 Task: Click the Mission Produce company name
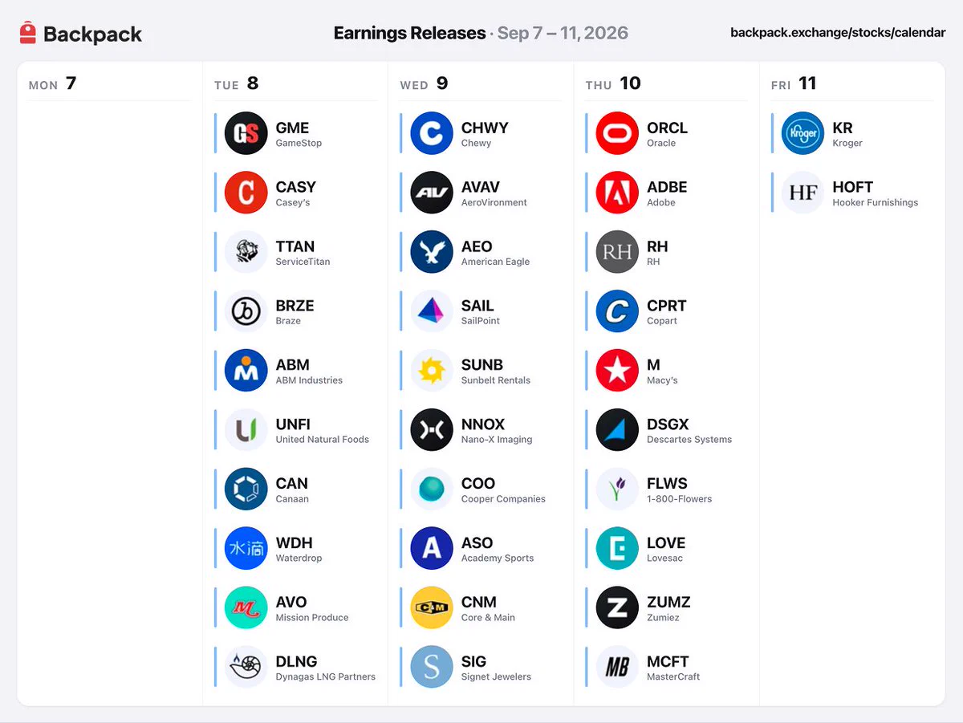[x=312, y=617]
